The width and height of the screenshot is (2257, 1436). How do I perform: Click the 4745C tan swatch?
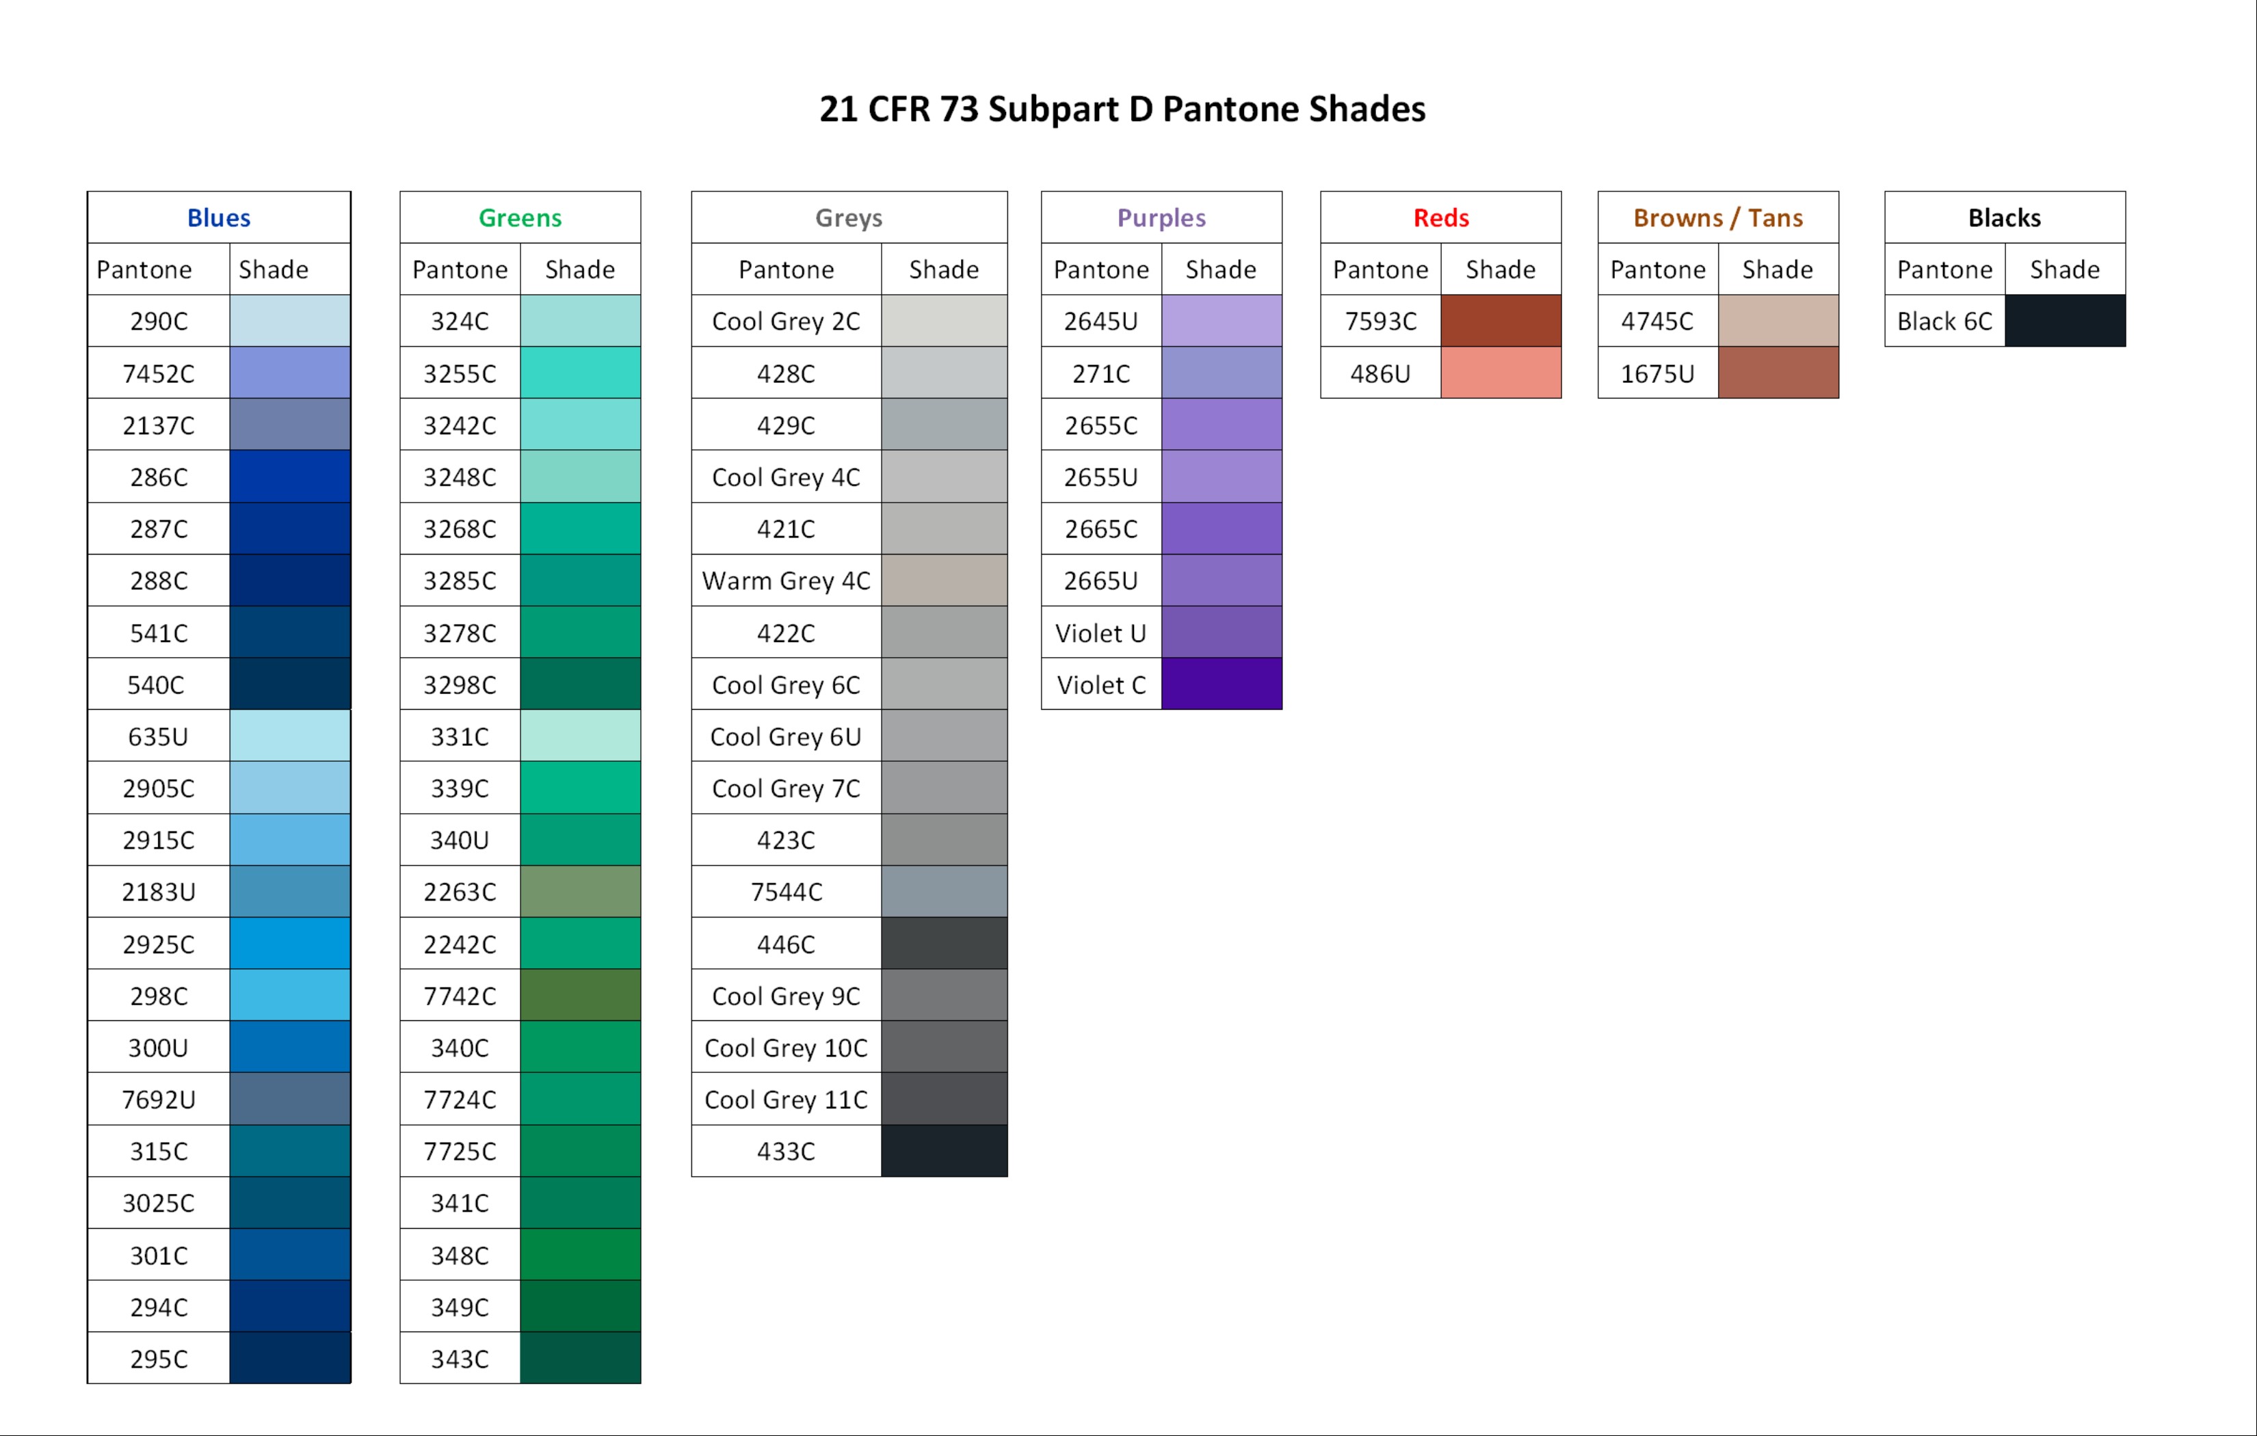(x=1778, y=321)
